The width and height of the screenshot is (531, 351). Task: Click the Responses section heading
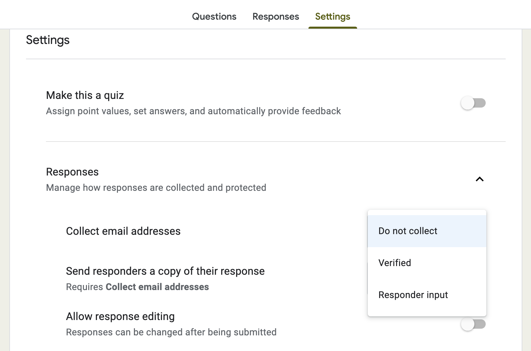72,172
